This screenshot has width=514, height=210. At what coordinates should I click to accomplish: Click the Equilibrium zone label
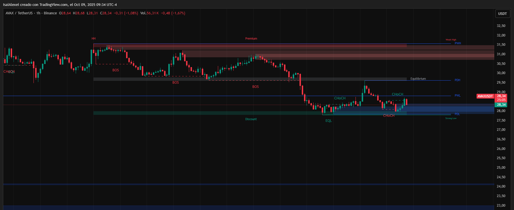[x=418, y=79]
